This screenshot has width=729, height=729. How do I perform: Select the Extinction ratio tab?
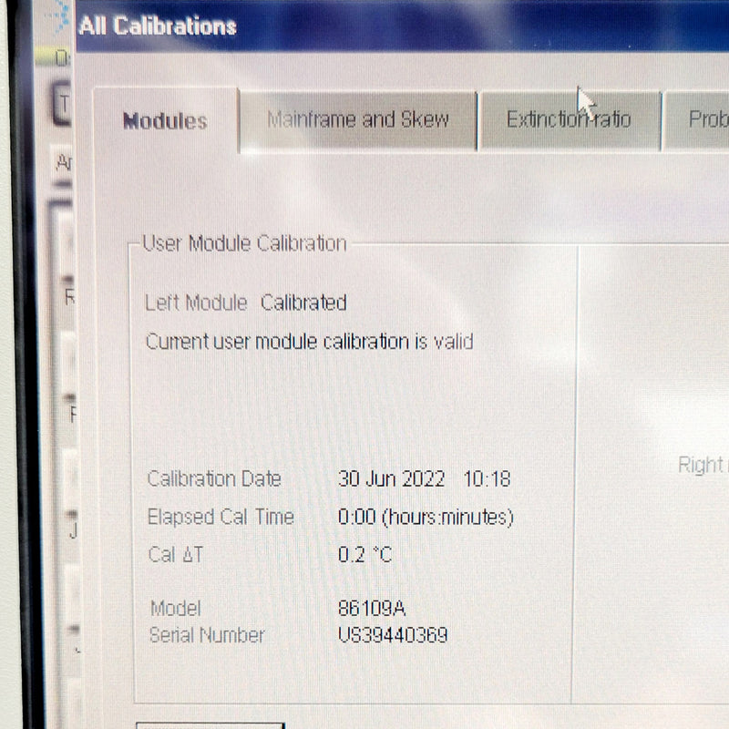tap(569, 119)
